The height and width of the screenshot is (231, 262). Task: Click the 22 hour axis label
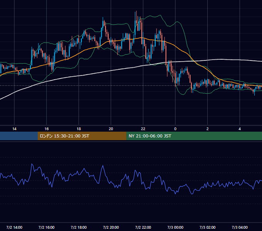coord(143,129)
